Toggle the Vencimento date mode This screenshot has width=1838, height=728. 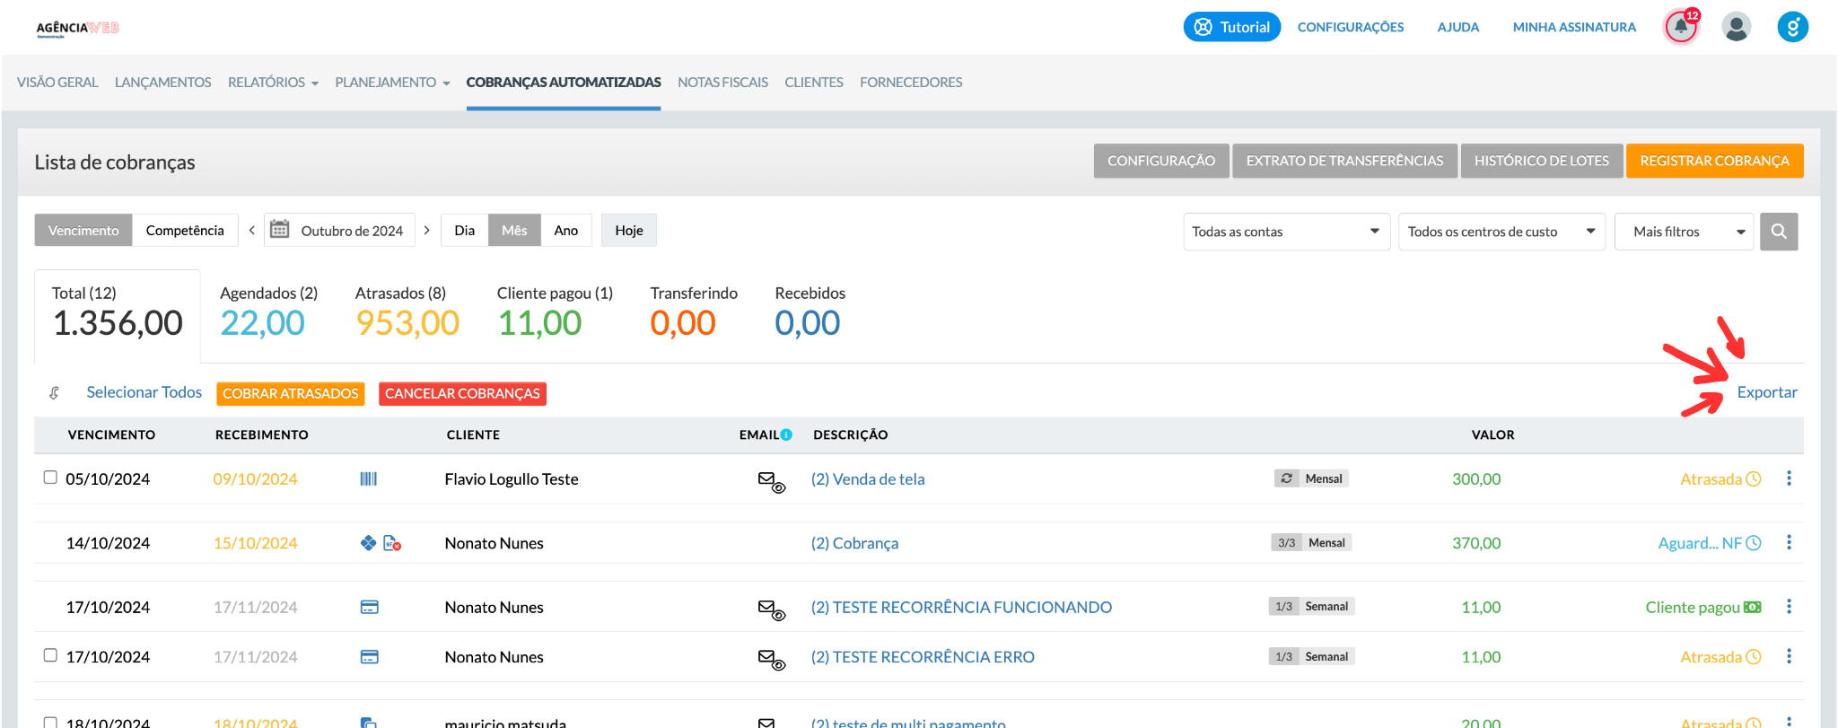[x=83, y=230]
